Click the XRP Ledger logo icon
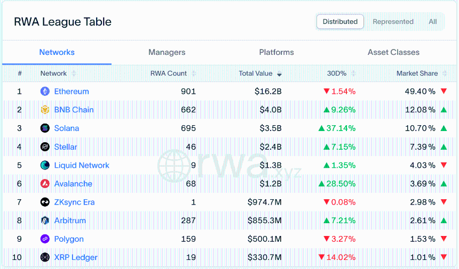 [45, 257]
